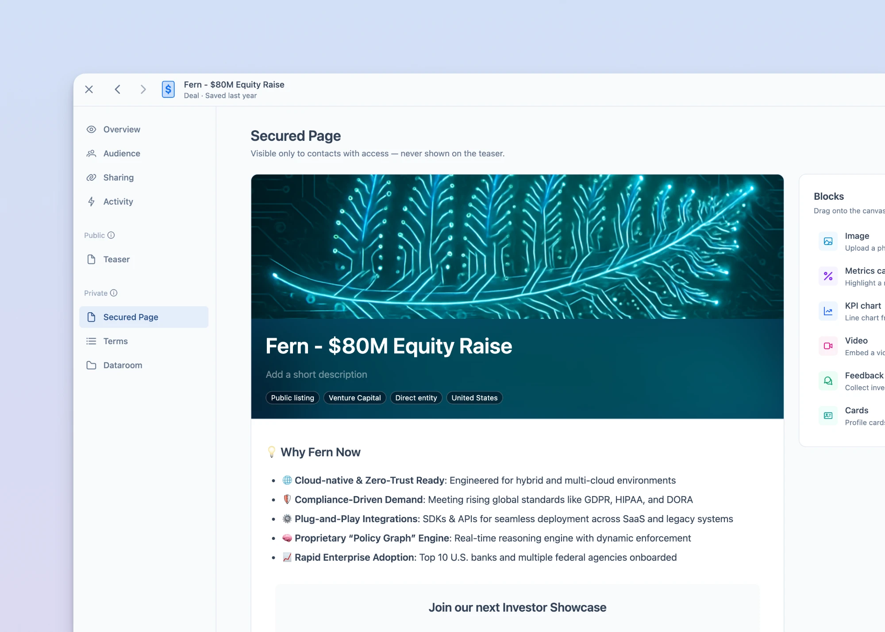Click the 'Compliance-Driven Demand' bullet

pyautogui.click(x=488, y=500)
